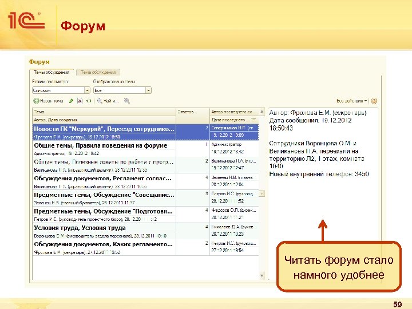Open help via the question mark icon
The image size is (412, 309).
[374, 101]
